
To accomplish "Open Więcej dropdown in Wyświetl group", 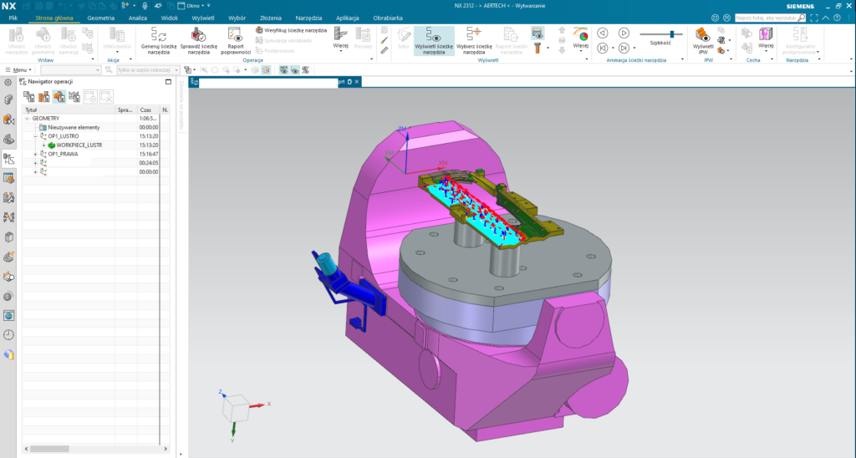I will click(x=580, y=39).
